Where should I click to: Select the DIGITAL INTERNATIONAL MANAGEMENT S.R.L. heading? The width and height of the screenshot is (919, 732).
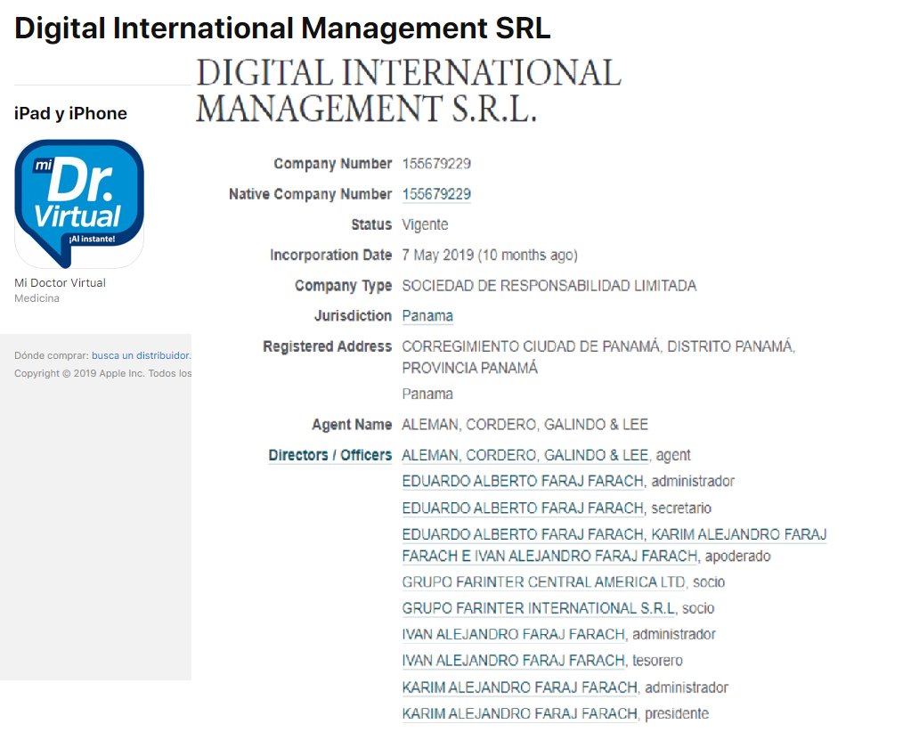coord(409,90)
